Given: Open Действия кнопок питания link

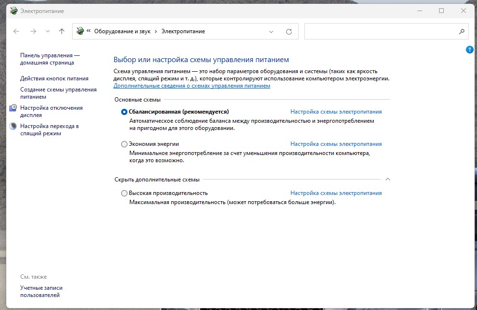Looking at the screenshot, I should point(54,78).
